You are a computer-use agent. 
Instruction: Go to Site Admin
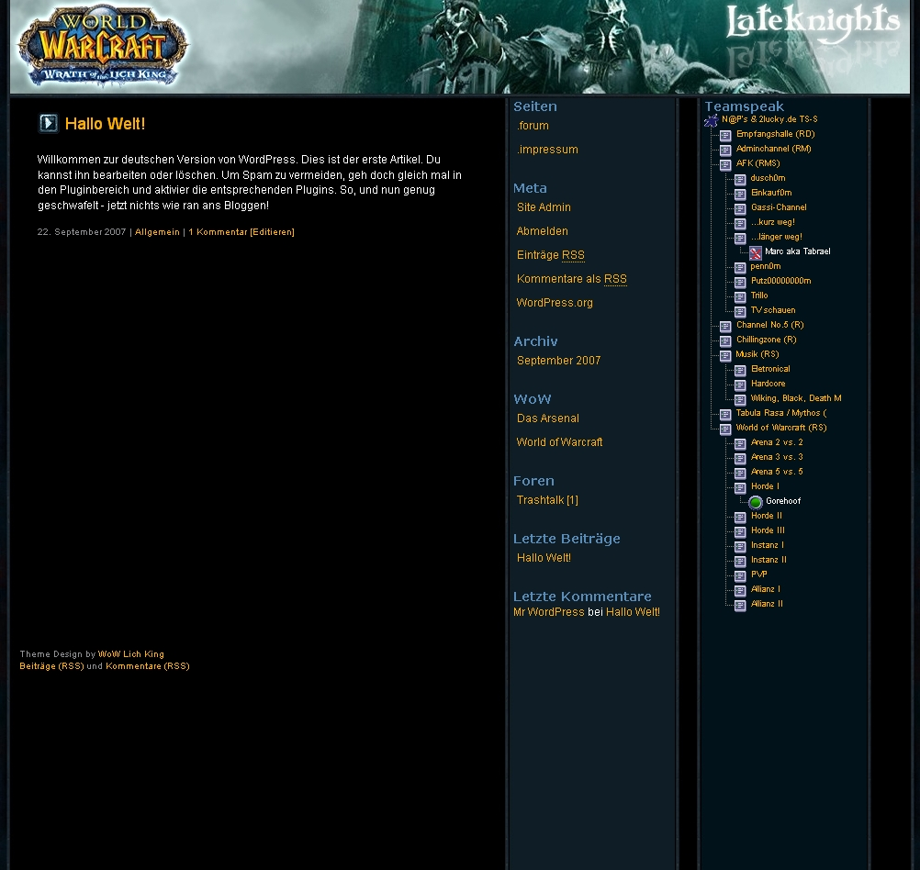(544, 207)
